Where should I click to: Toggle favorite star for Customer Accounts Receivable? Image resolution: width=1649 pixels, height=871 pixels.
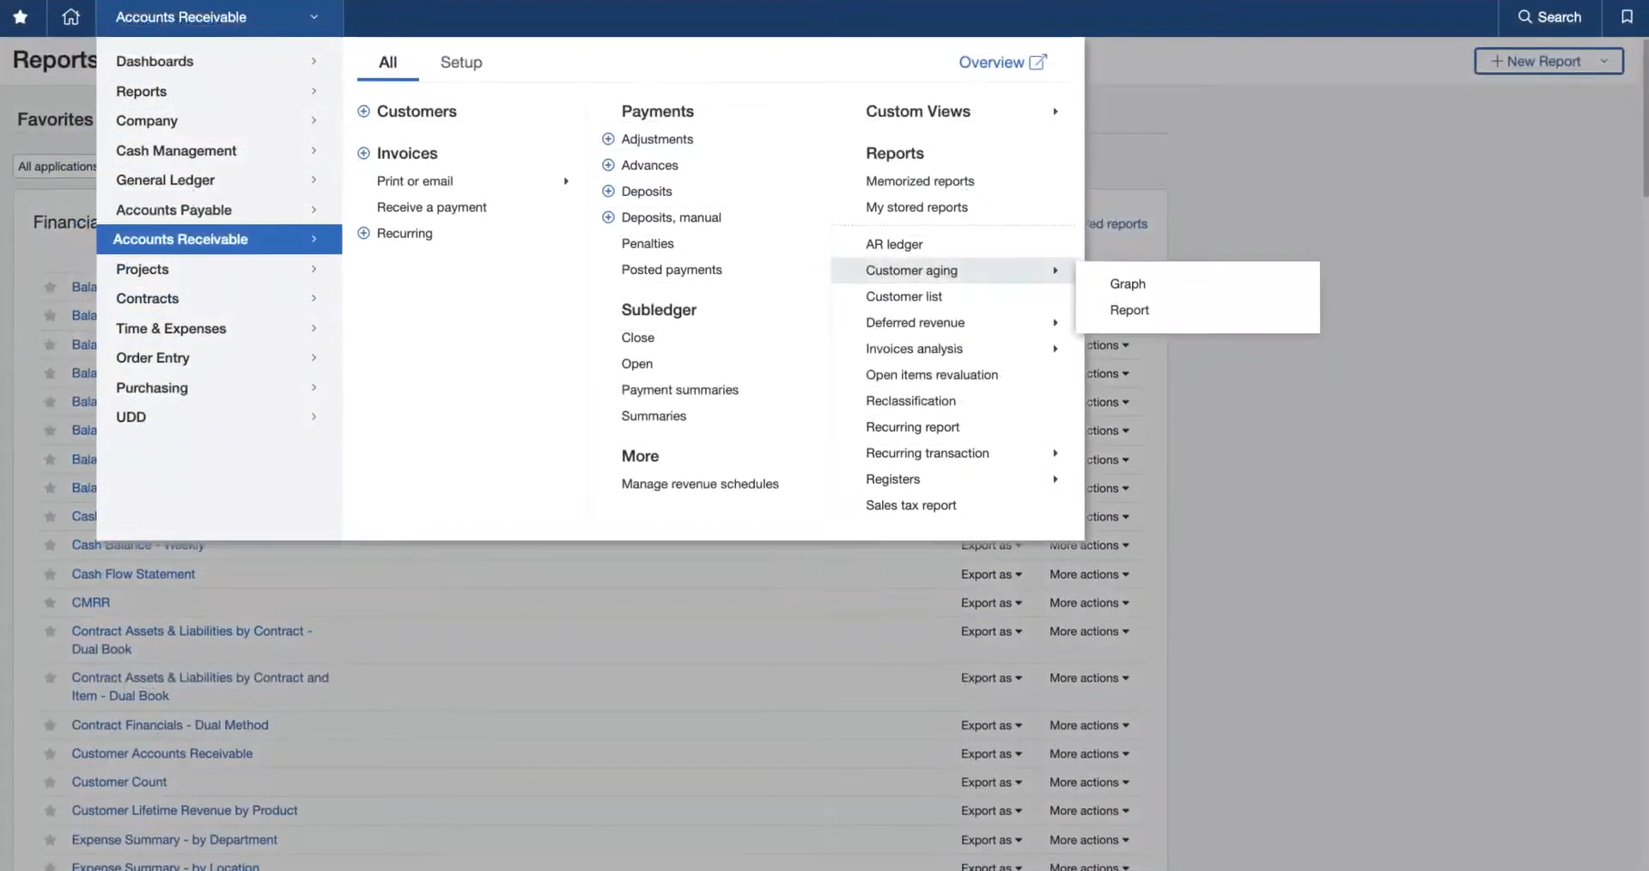click(x=50, y=754)
